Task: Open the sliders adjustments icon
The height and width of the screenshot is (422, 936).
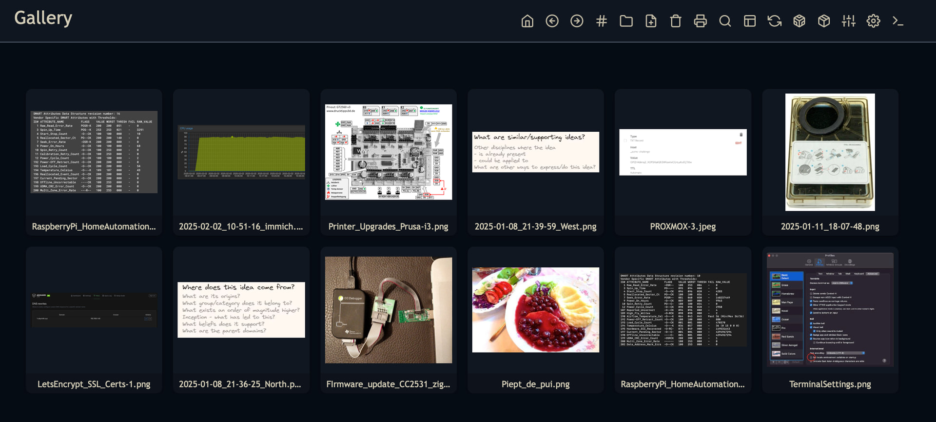Action: [x=848, y=21]
